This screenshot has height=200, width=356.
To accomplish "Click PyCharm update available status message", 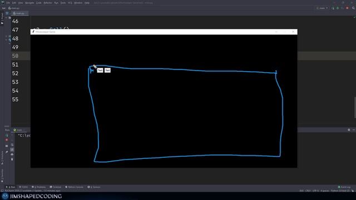I will click(32, 191).
